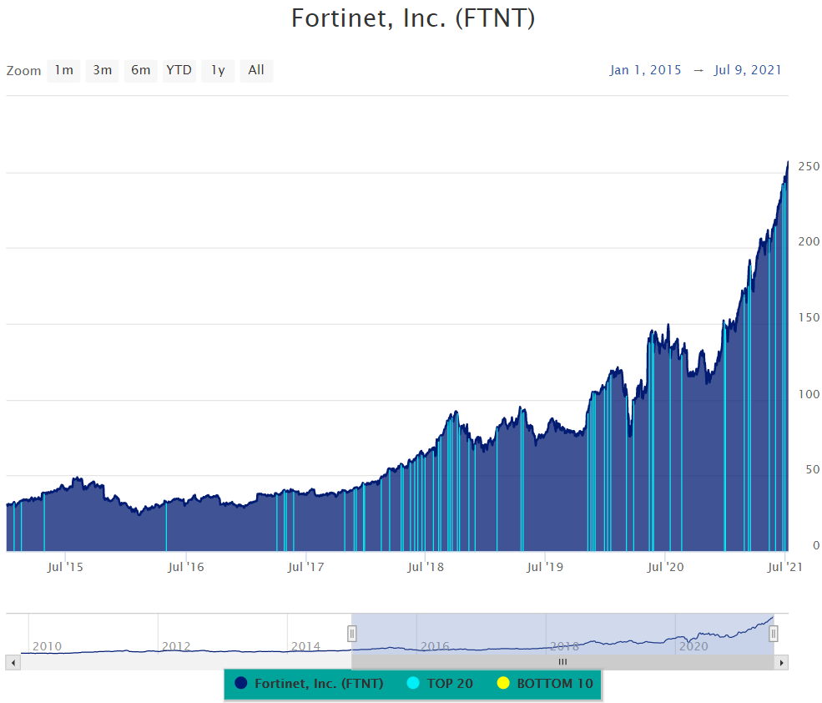Click the Jul '20 x-axis label
The height and width of the screenshot is (703, 822).
click(x=665, y=567)
